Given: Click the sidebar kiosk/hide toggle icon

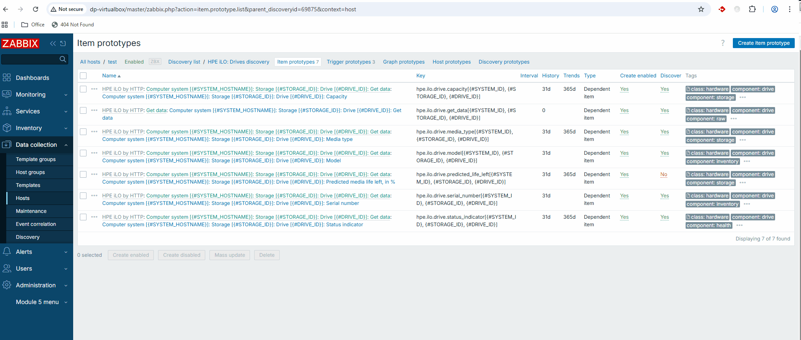Looking at the screenshot, I should [x=63, y=43].
